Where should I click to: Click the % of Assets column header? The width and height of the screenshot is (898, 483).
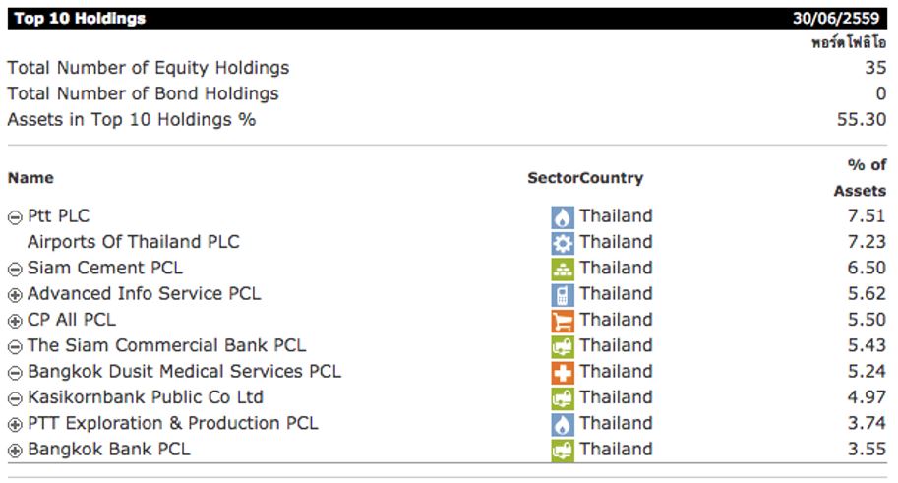pos(861,178)
